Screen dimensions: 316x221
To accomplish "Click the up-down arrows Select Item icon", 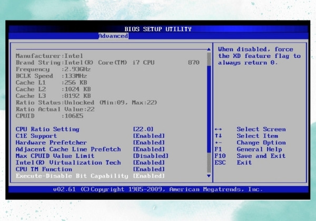I will (218, 136).
